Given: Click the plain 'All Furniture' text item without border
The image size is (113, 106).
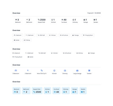Looking at the screenshot, I should [x=67, y=53].
